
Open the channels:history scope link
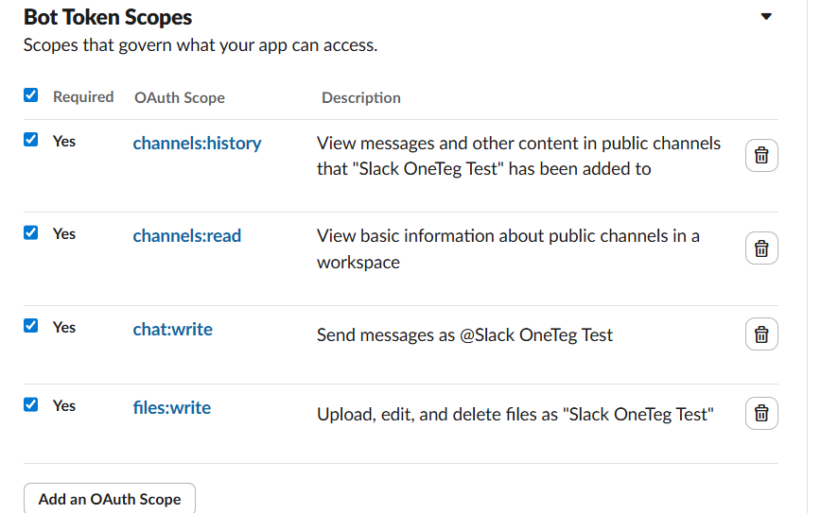point(197,143)
